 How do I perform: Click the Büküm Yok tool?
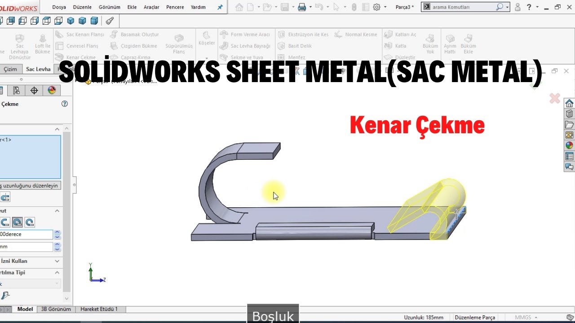[x=430, y=43]
